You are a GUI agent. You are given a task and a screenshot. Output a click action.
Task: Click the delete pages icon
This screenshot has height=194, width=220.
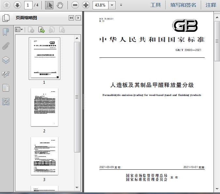[x=31, y=30]
